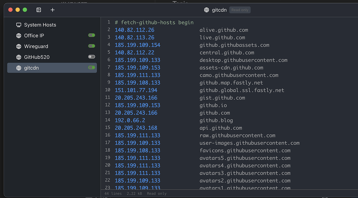Click line number 11 in the gutter
The height and width of the screenshot is (198, 358).
[108, 97]
